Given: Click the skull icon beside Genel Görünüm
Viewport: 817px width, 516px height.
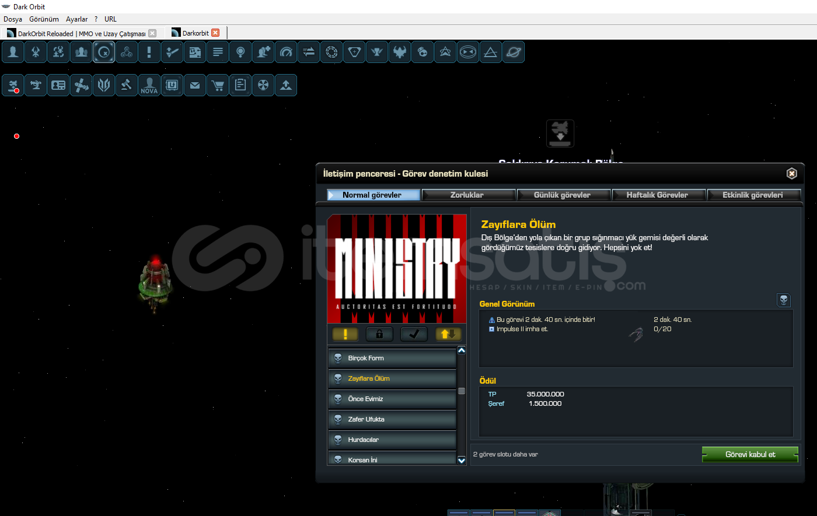Looking at the screenshot, I should 784,300.
